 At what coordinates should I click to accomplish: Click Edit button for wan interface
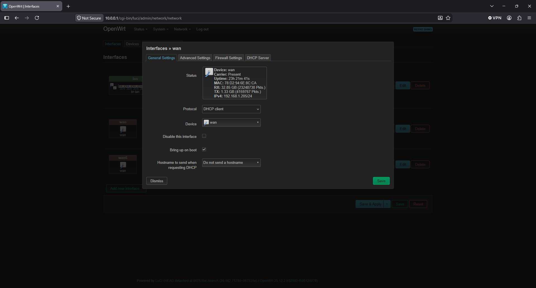pos(403,129)
